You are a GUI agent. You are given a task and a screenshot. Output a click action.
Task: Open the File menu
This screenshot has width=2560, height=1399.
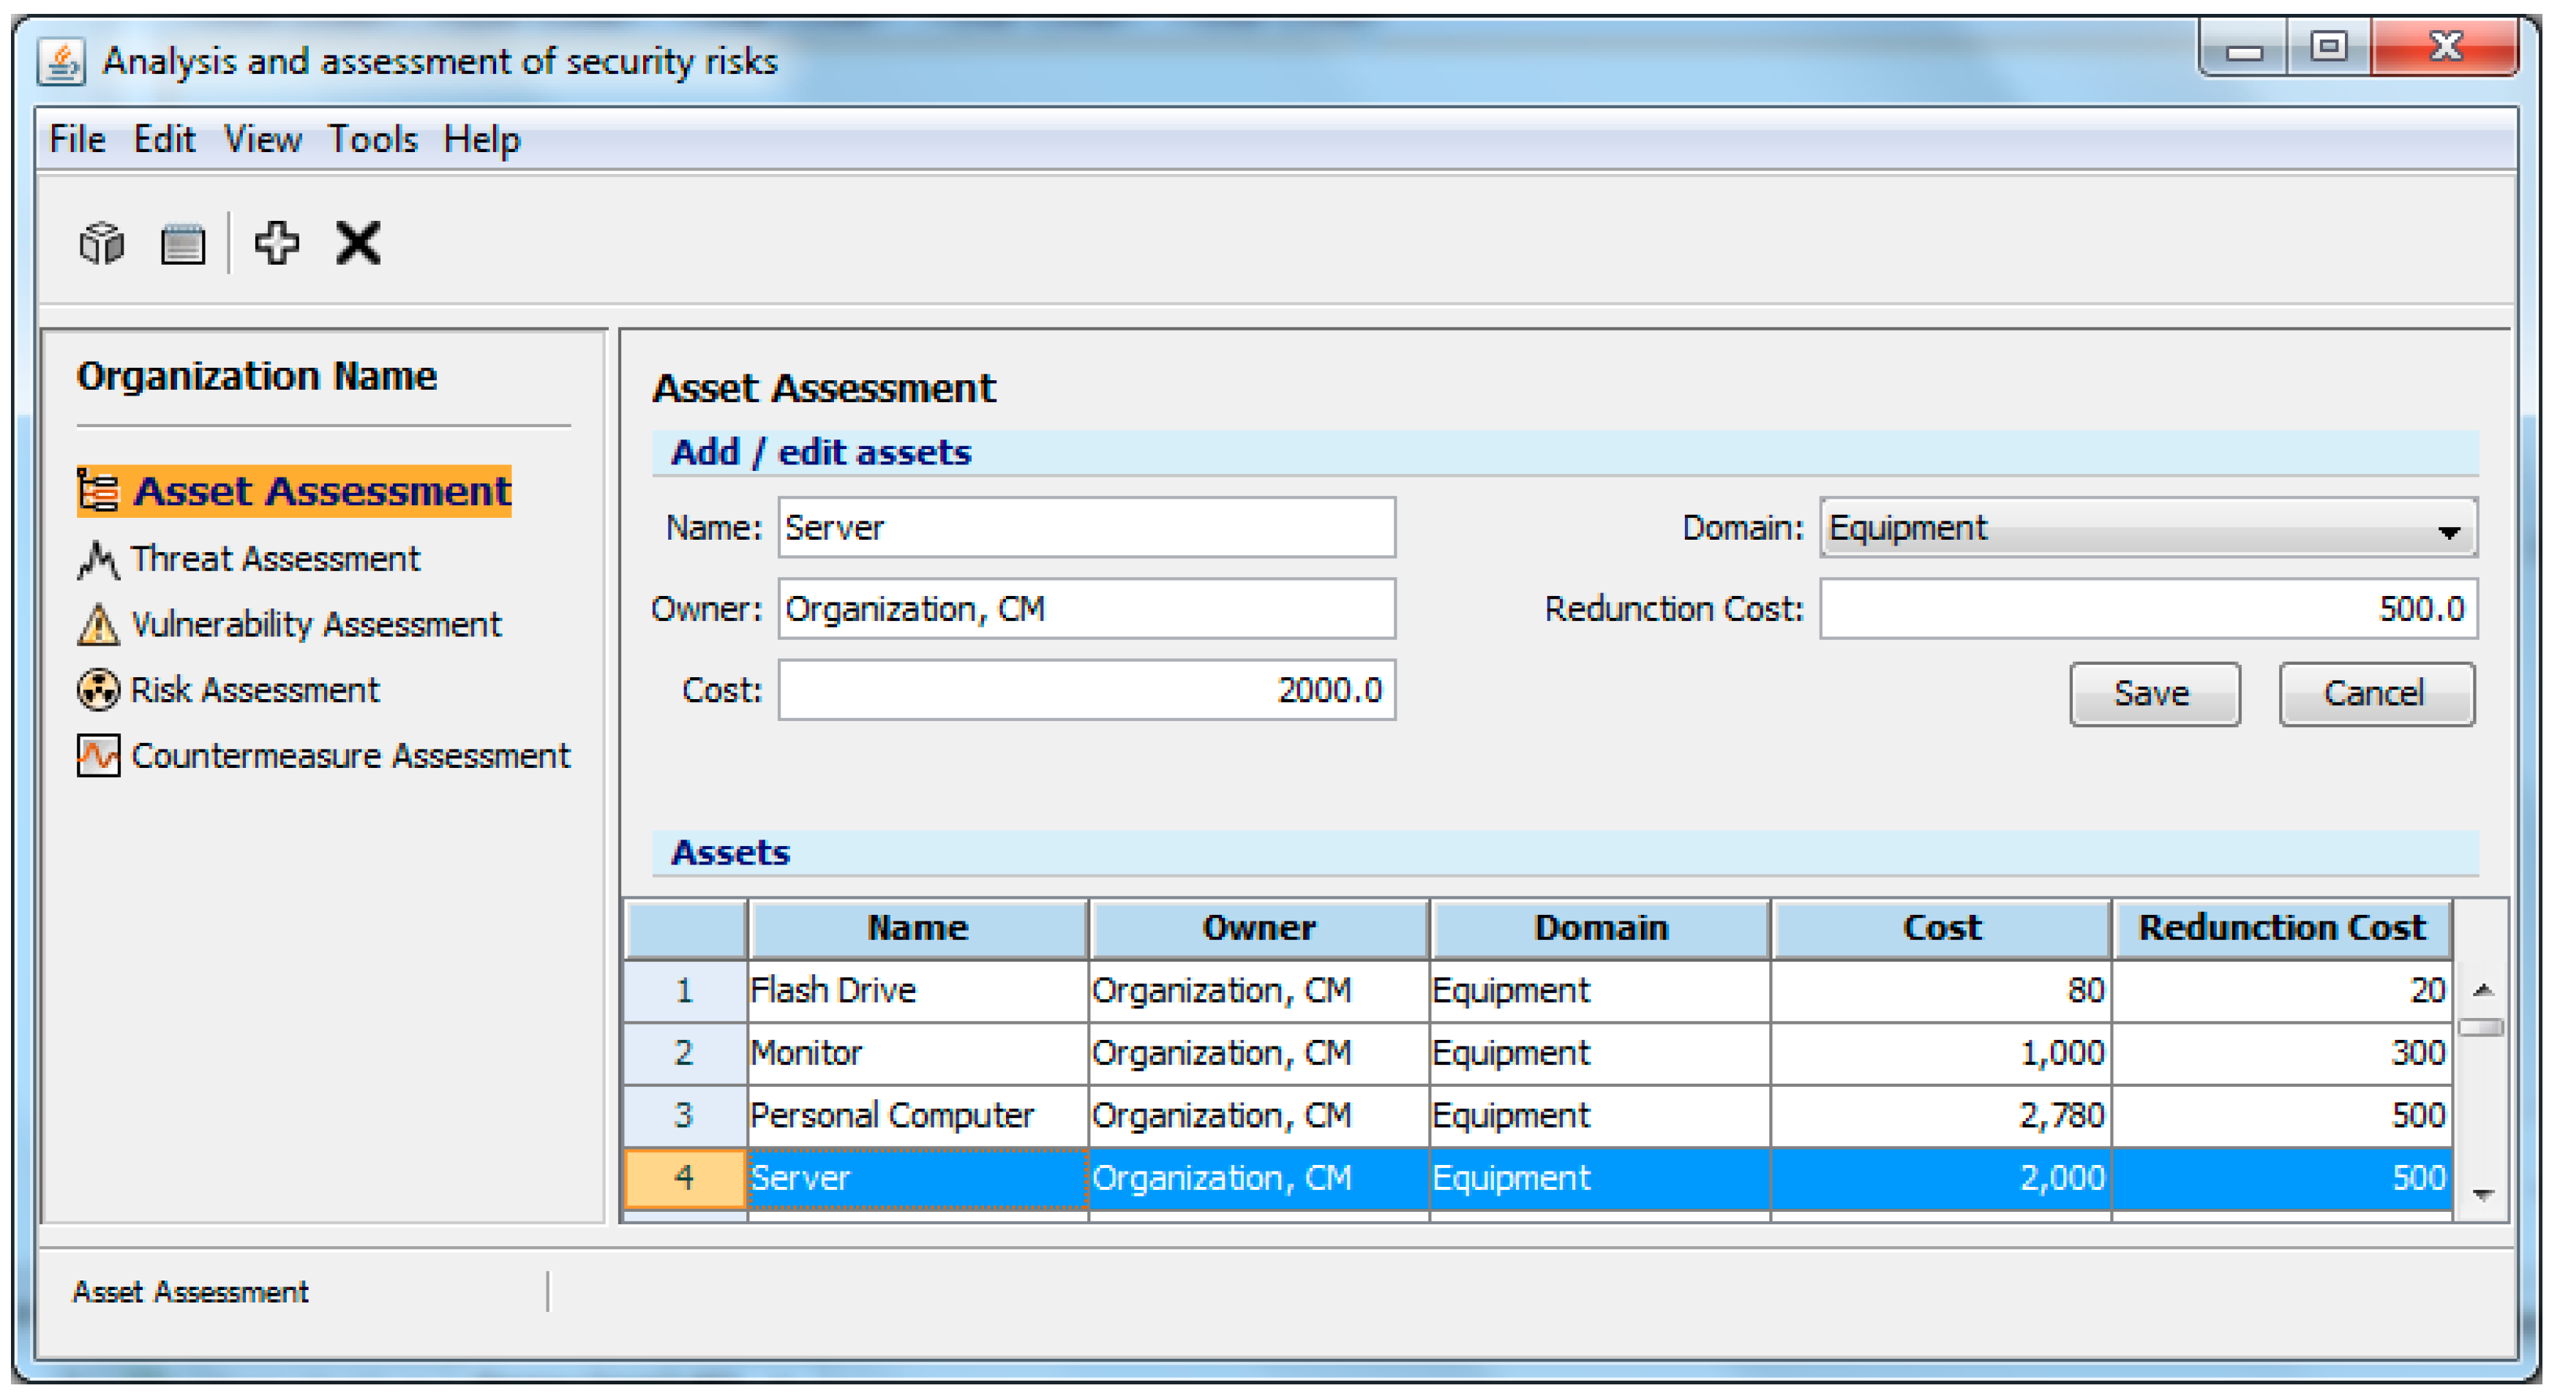tap(77, 140)
